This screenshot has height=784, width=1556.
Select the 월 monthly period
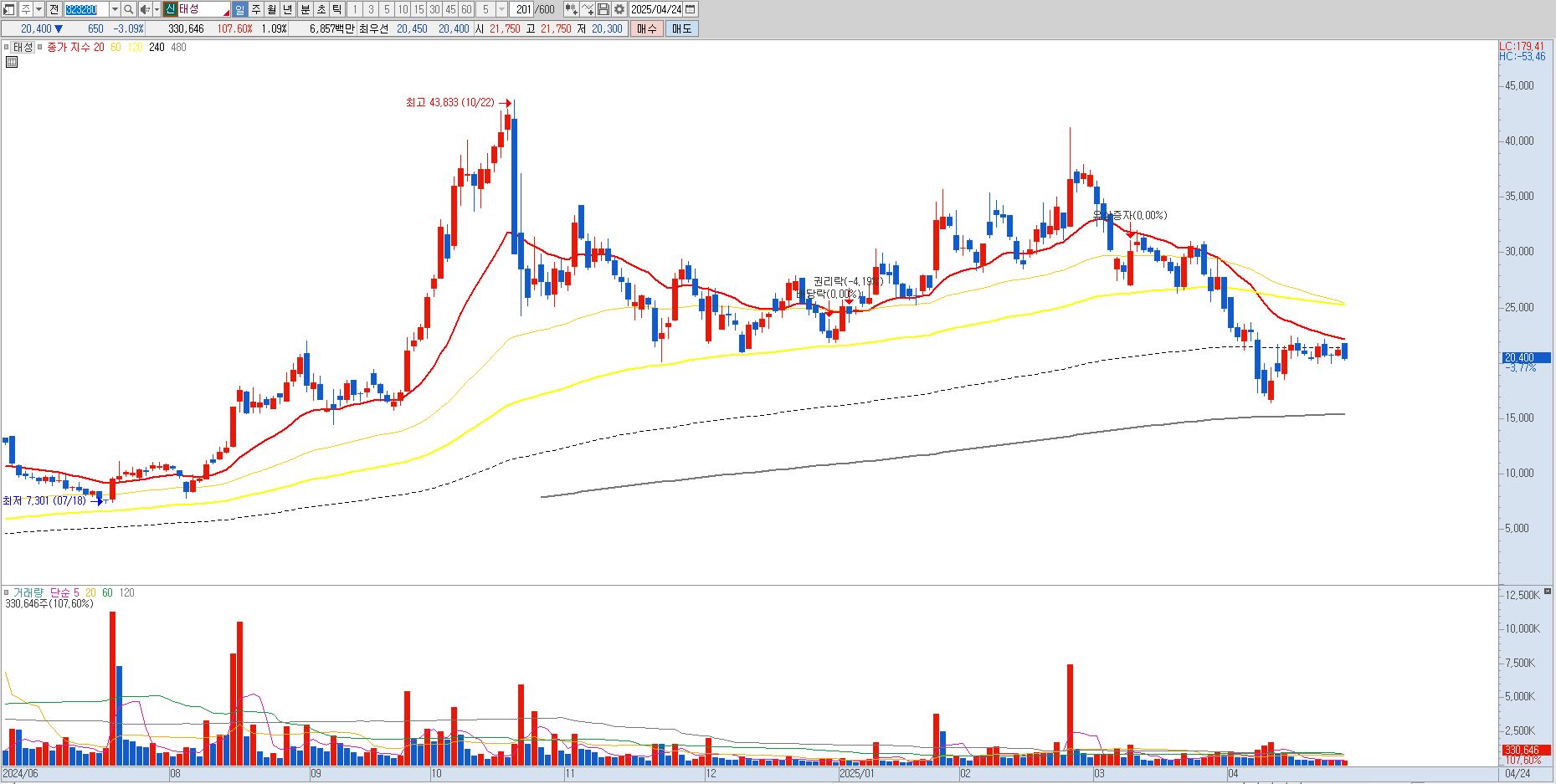coord(272,9)
